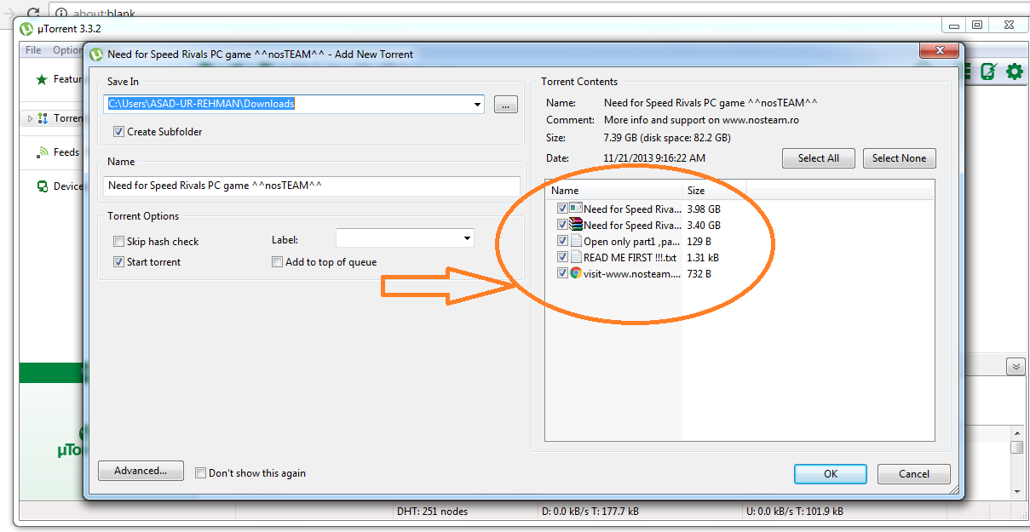Uncheck the READ ME FIRST !!!.txt file
Image resolution: width=1030 pixels, height=532 pixels.
pyautogui.click(x=562, y=257)
